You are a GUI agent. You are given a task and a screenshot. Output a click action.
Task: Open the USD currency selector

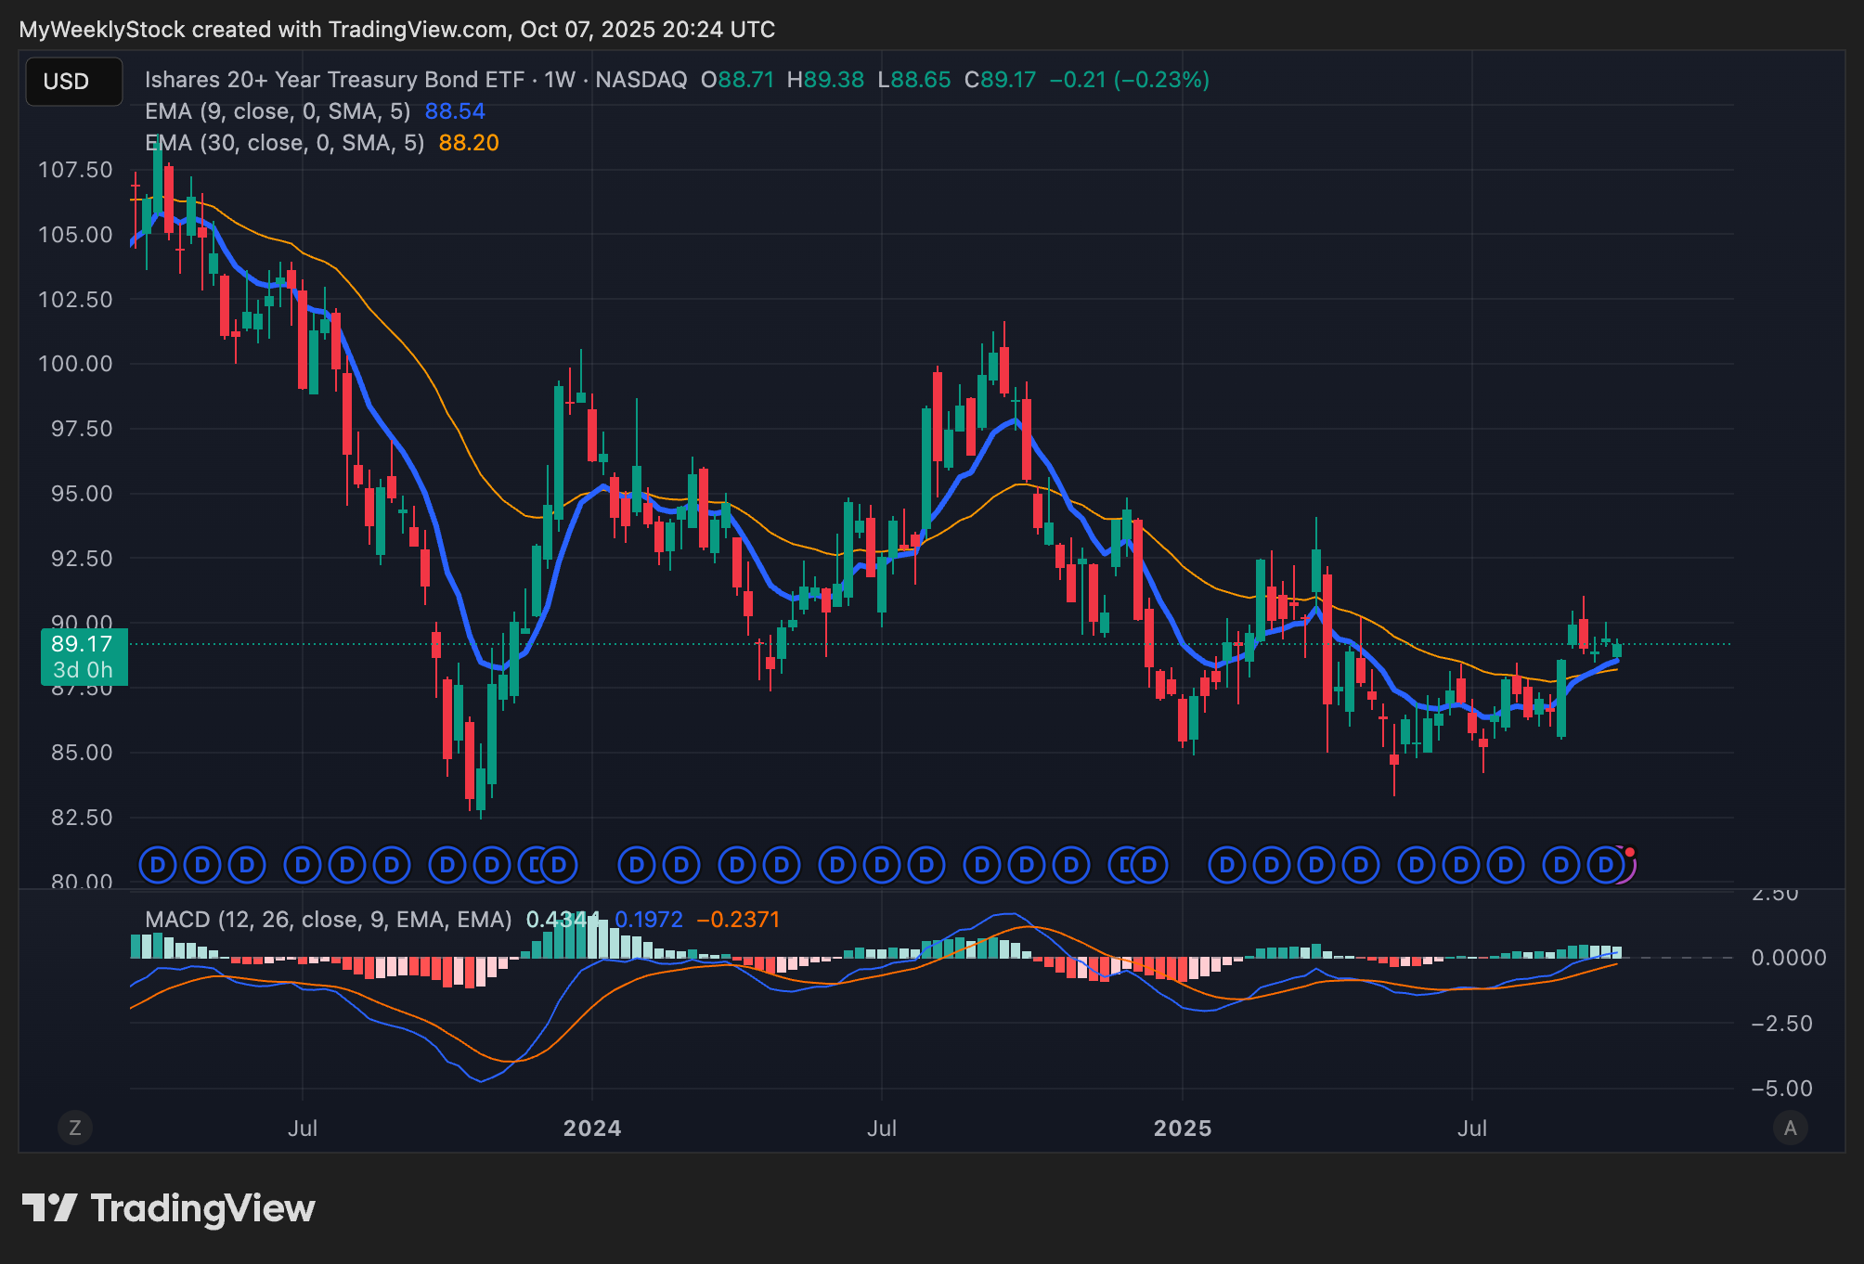click(73, 82)
